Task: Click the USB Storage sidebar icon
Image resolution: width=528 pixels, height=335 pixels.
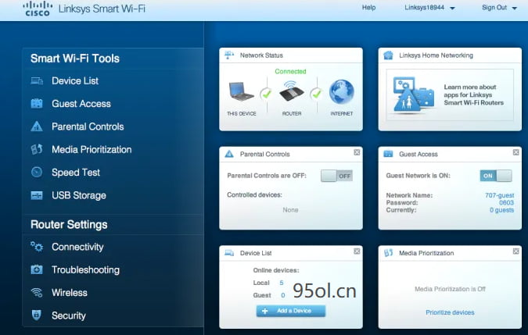Action: pos(37,195)
